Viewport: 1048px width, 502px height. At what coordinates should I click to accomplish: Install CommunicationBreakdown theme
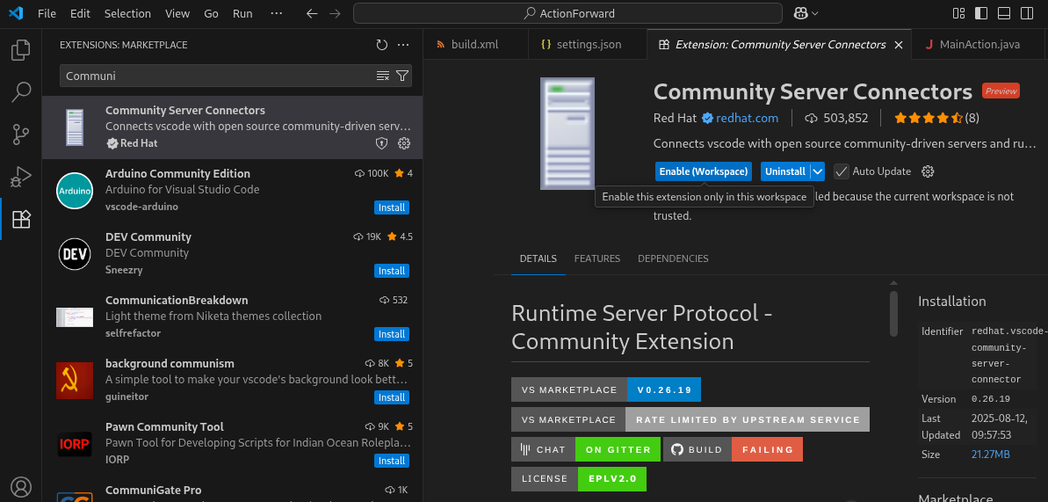392,334
